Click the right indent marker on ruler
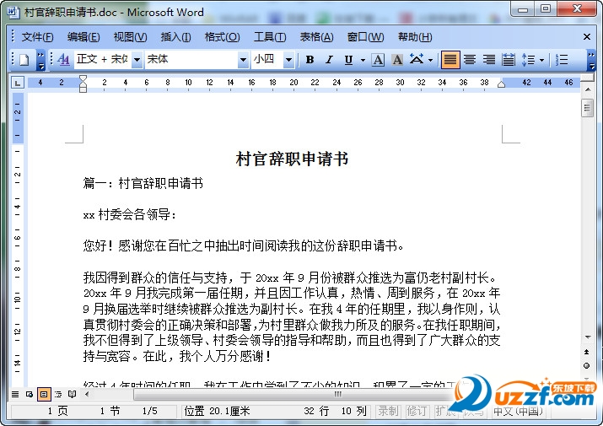Screen dimensions: 603x426 [501, 84]
